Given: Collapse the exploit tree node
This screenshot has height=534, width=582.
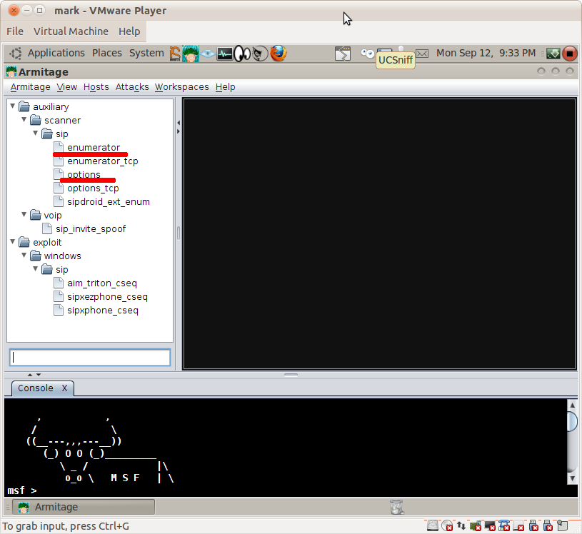Looking at the screenshot, I should pyautogui.click(x=13, y=241).
